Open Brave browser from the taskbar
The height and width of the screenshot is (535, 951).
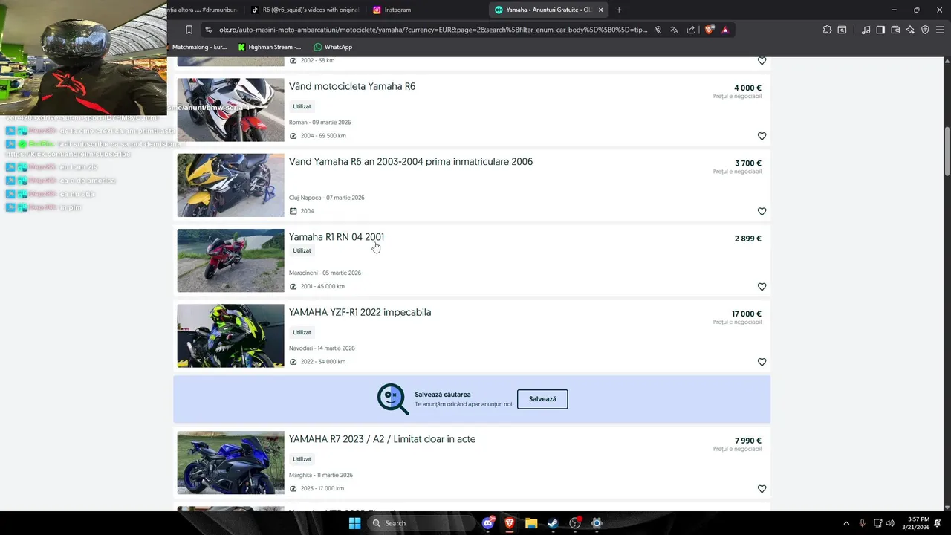(x=510, y=523)
